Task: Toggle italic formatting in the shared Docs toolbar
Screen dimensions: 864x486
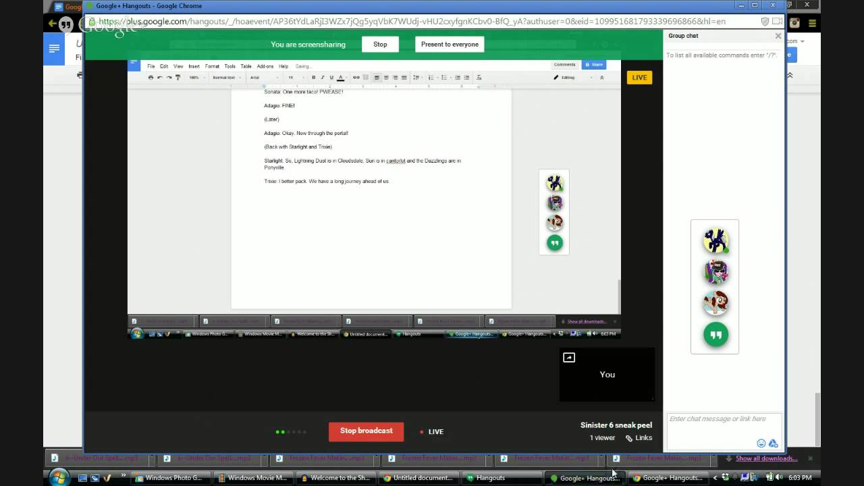Action: [322, 78]
